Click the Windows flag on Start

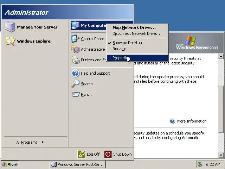pyautogui.click(x=5, y=164)
